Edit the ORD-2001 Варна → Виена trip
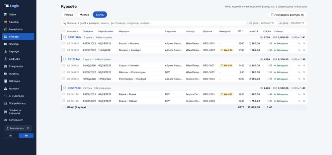 click(299, 94)
